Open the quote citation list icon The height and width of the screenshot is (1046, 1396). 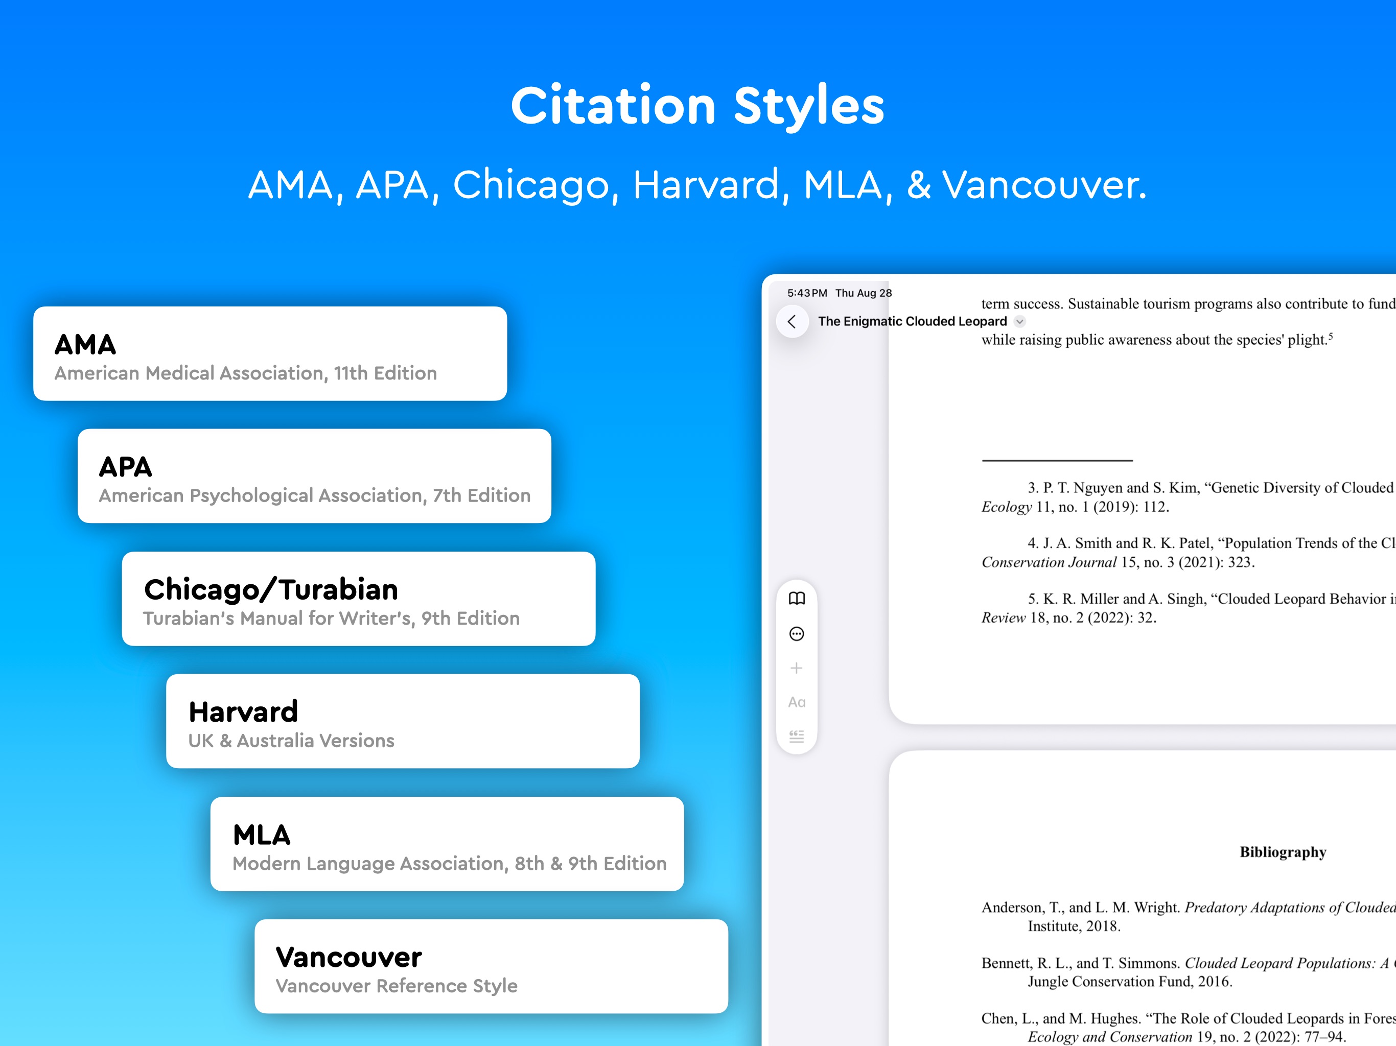(797, 736)
